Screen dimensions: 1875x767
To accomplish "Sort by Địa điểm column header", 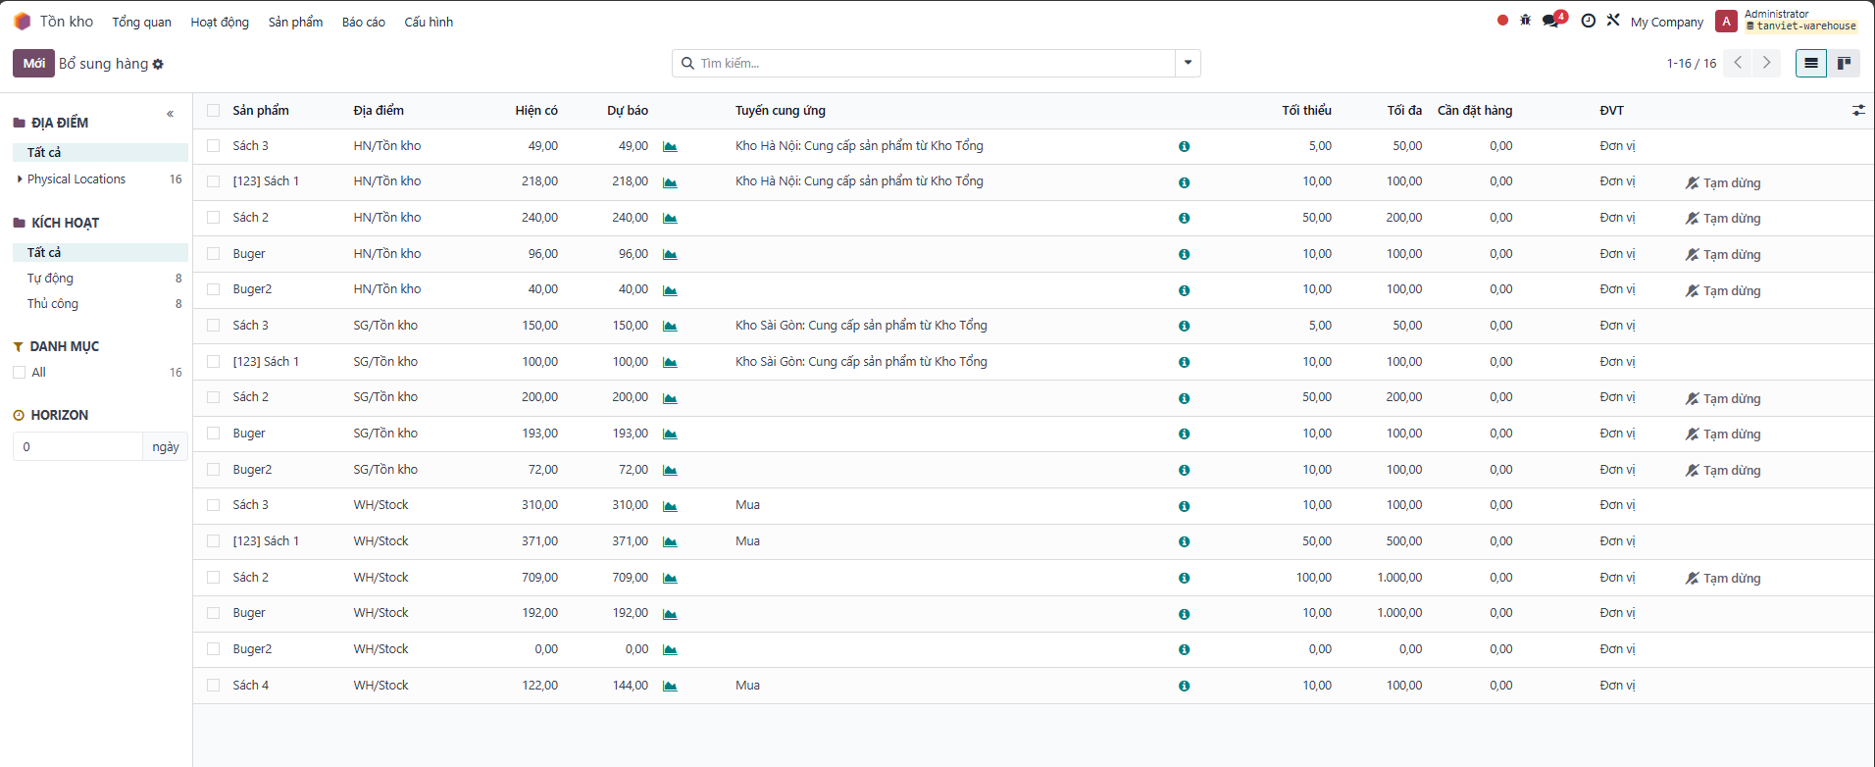I will [x=379, y=111].
